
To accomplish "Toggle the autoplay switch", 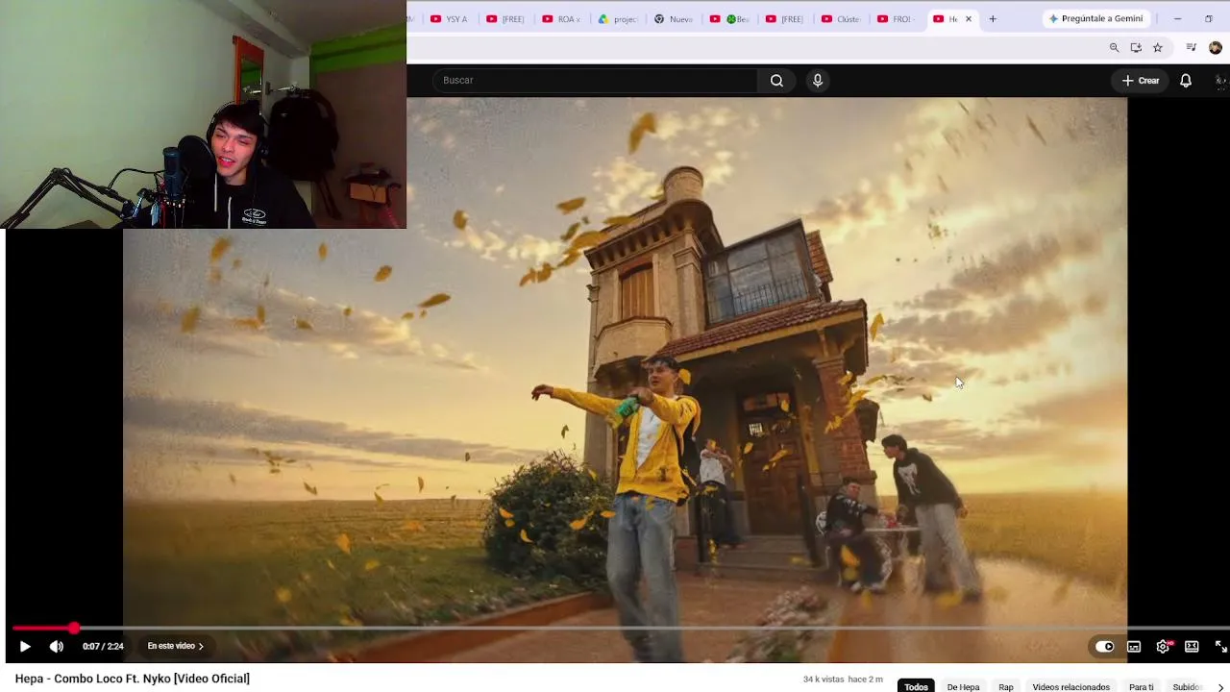I will pyautogui.click(x=1105, y=647).
